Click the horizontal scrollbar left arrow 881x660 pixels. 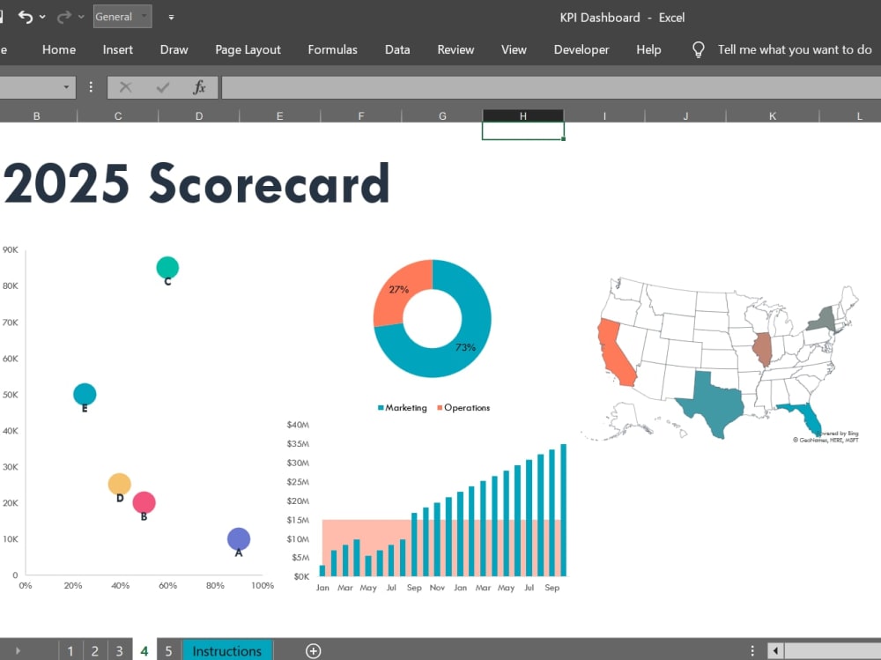775,651
